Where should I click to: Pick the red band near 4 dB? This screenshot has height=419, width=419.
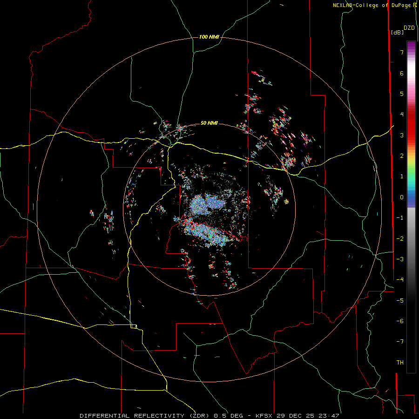pyautogui.click(x=411, y=115)
